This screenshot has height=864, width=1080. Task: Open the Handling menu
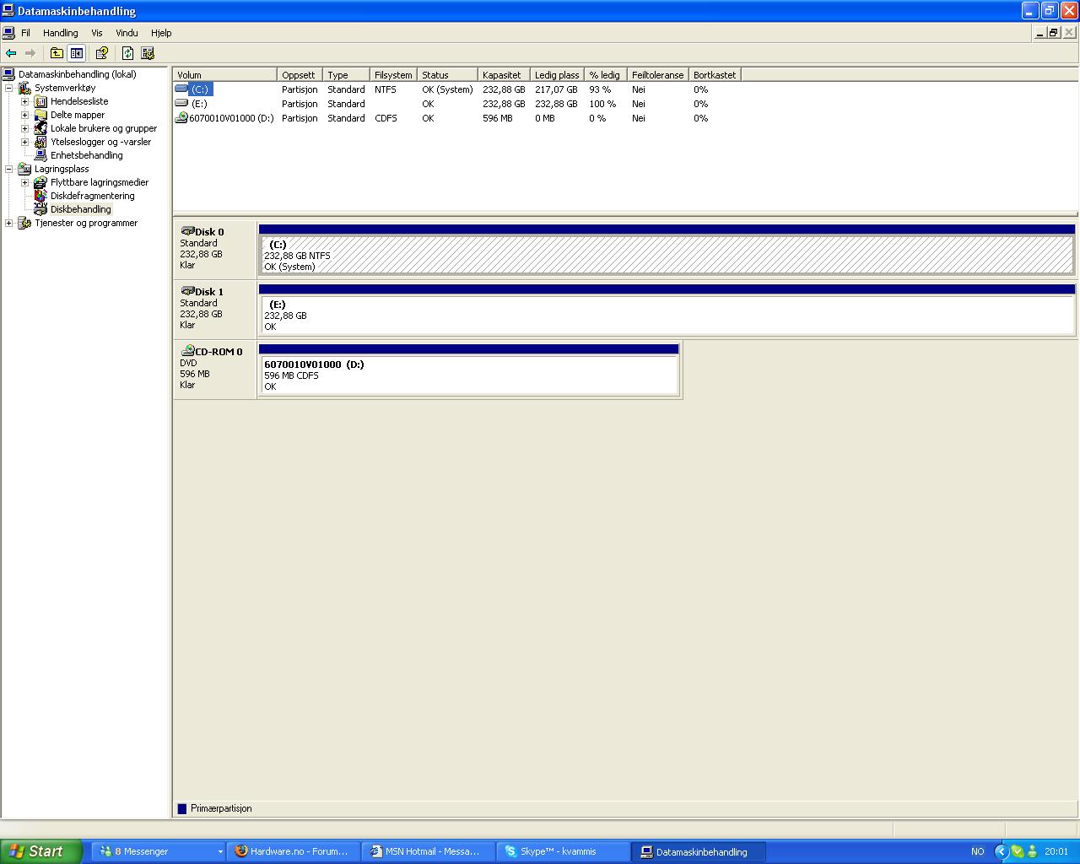click(61, 33)
